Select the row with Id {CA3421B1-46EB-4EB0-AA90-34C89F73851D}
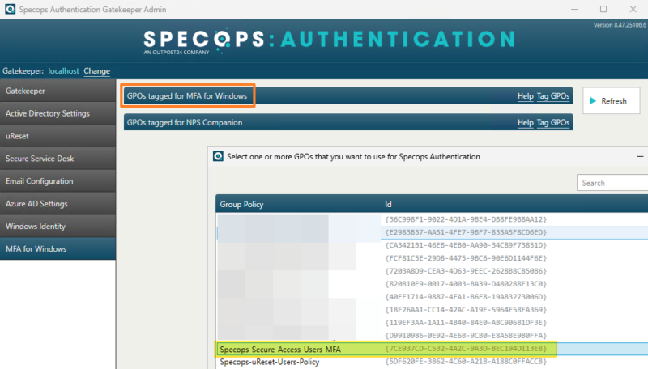 click(x=432, y=245)
